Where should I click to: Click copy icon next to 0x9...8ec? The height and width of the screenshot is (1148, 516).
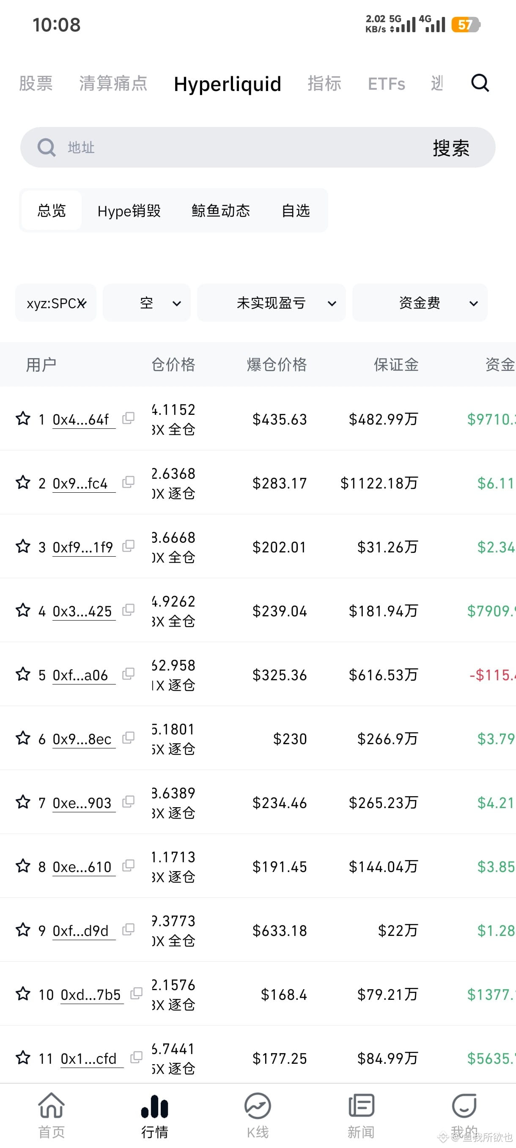point(128,737)
